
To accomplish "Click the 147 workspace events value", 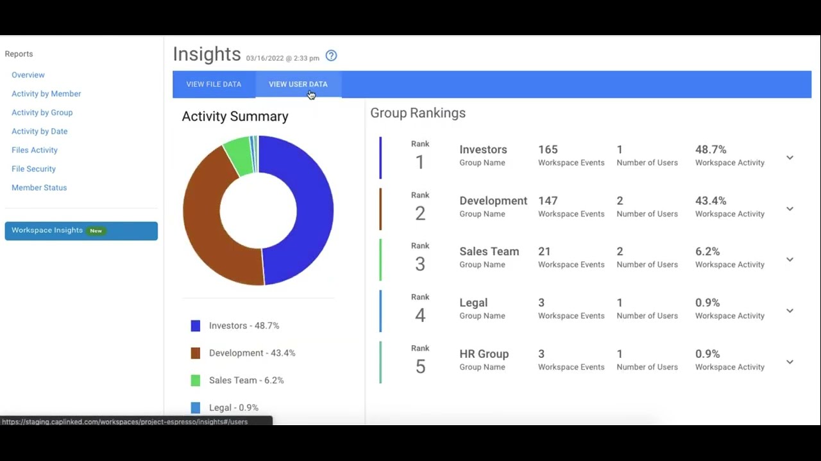I will [x=548, y=201].
